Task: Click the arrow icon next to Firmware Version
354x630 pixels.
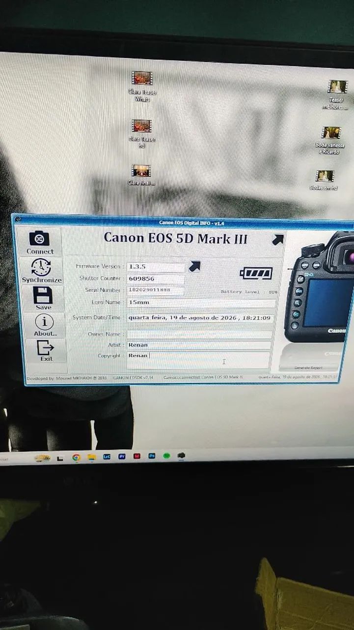Action: (194, 267)
